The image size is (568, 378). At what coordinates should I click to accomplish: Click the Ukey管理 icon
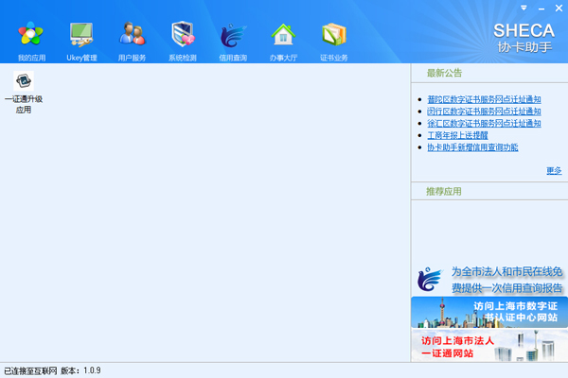coord(82,38)
